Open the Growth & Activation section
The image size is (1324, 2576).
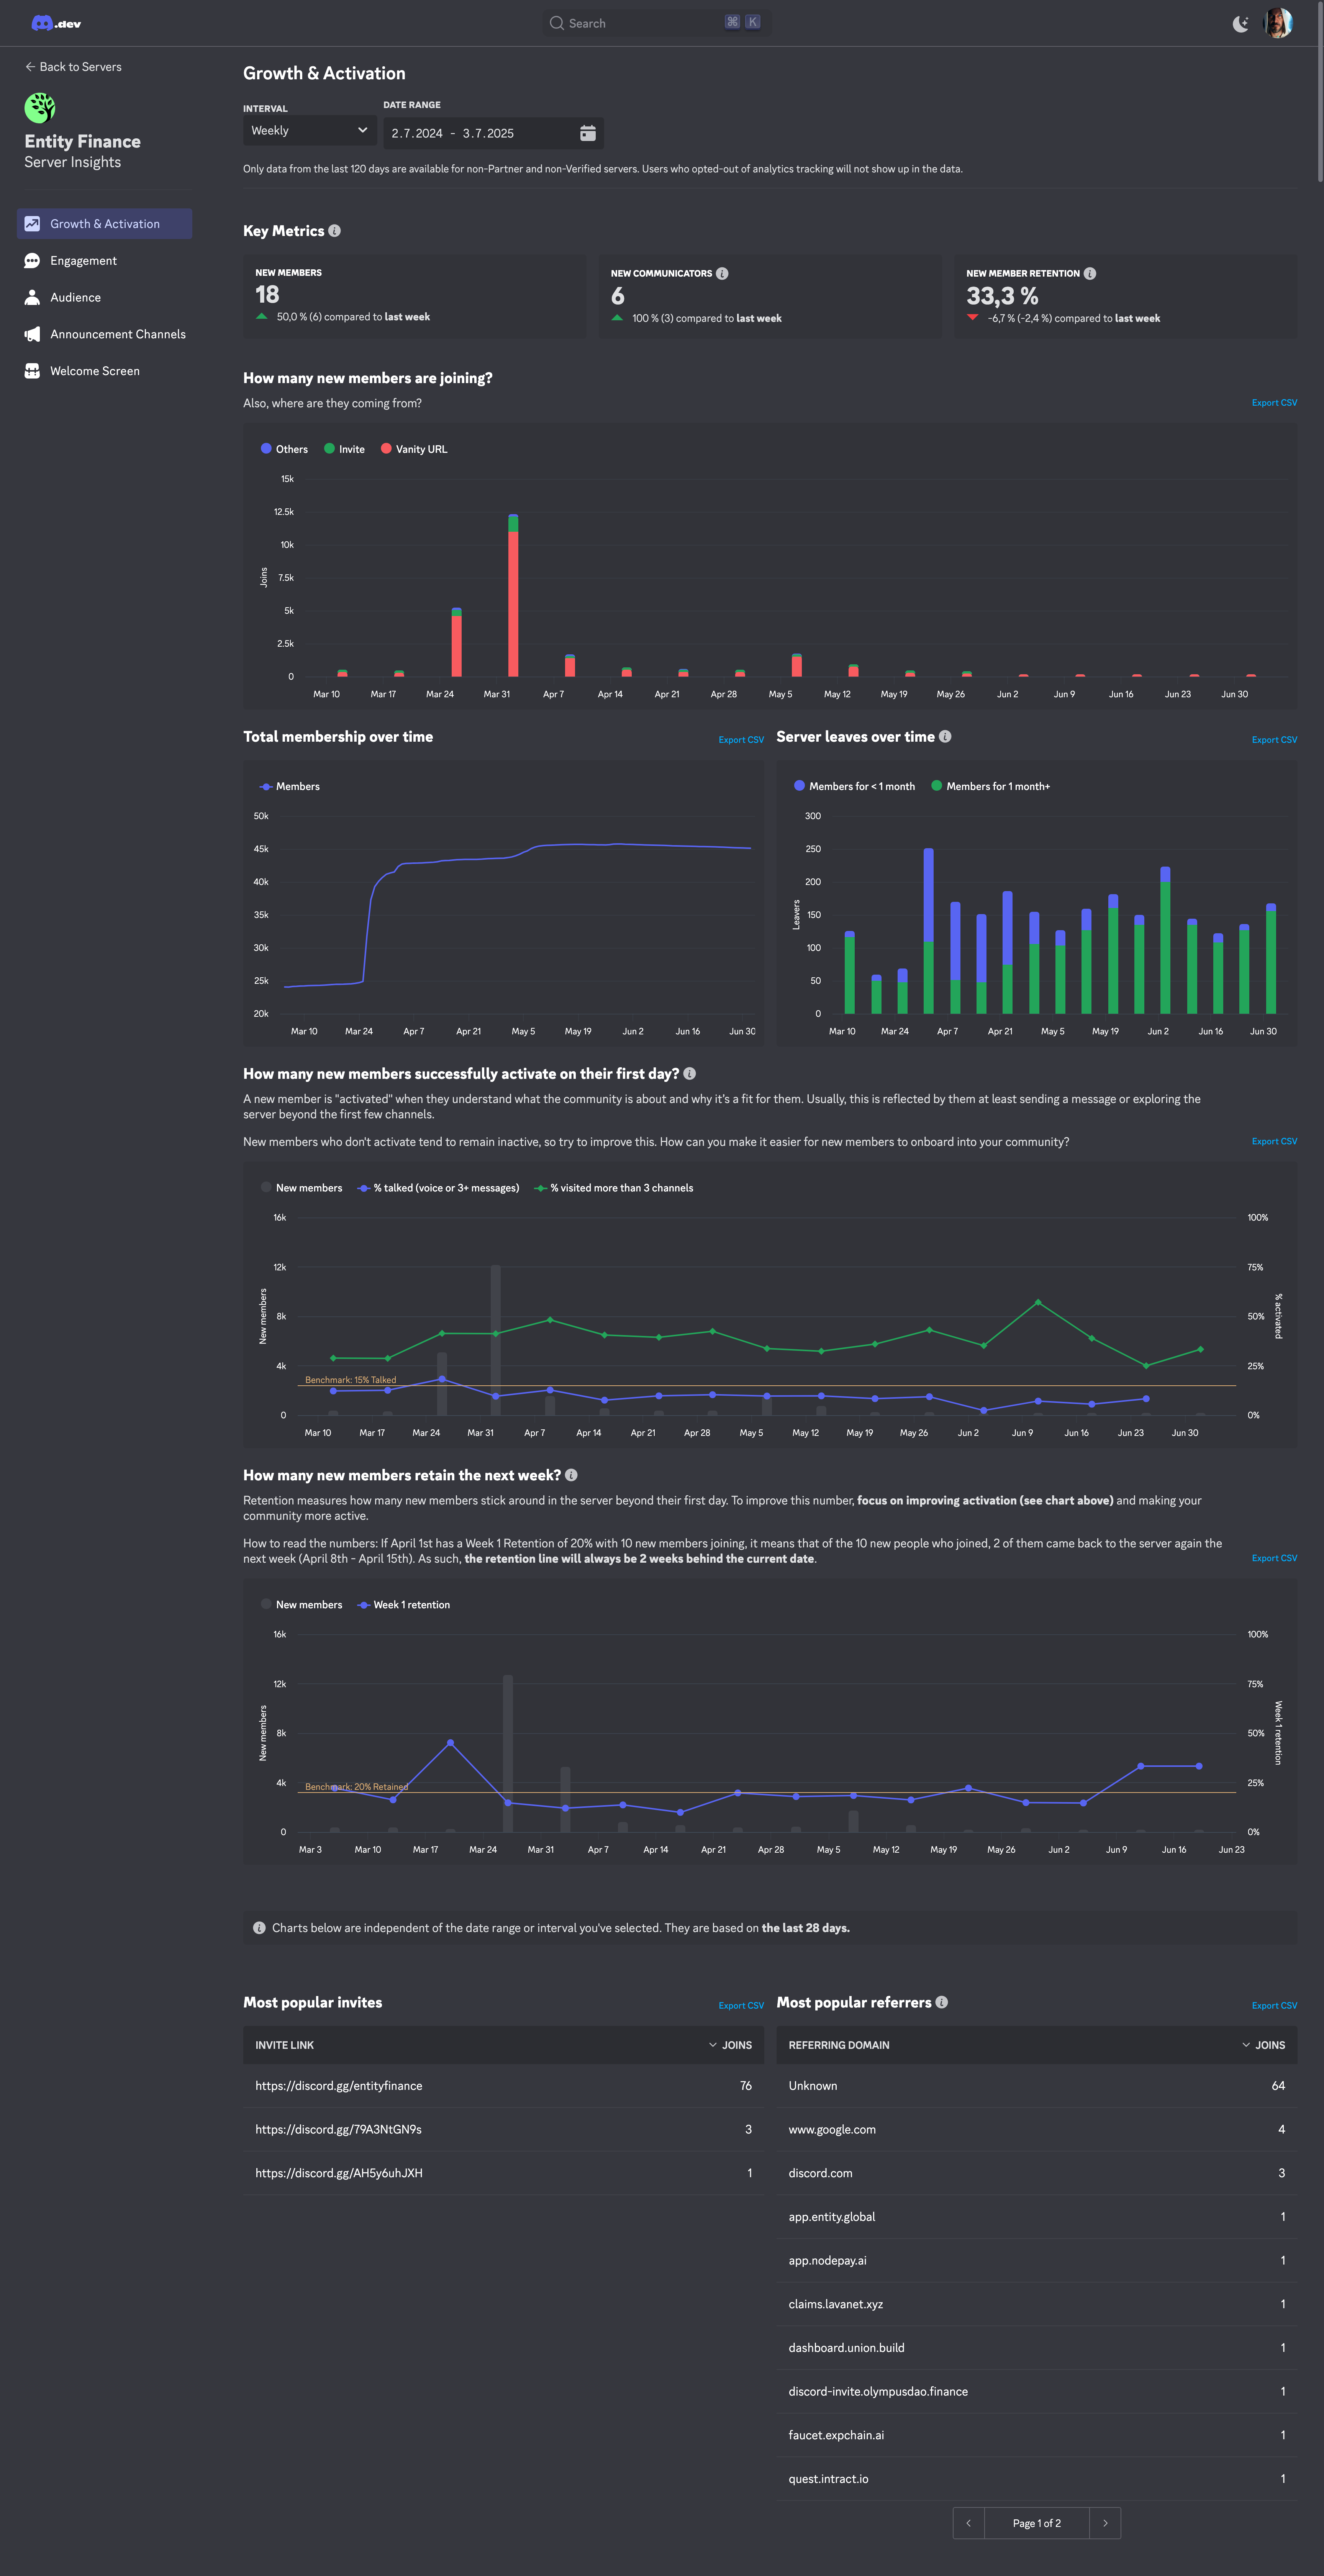pyautogui.click(x=104, y=224)
